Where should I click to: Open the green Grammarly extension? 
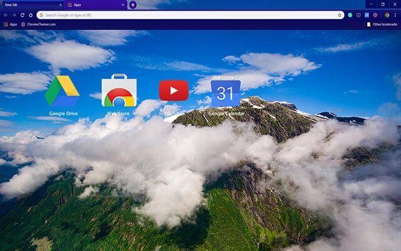pyautogui.click(x=350, y=15)
